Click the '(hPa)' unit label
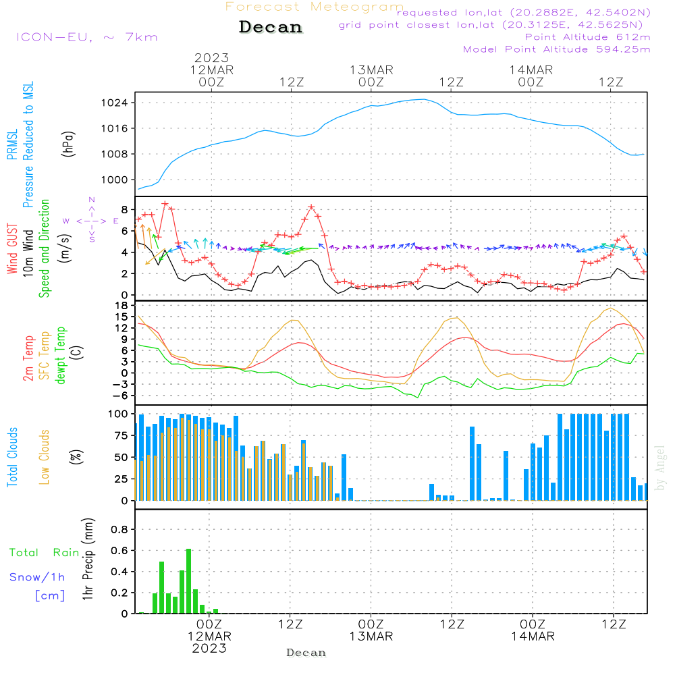This screenshot has height=675, width=675. tap(68, 144)
